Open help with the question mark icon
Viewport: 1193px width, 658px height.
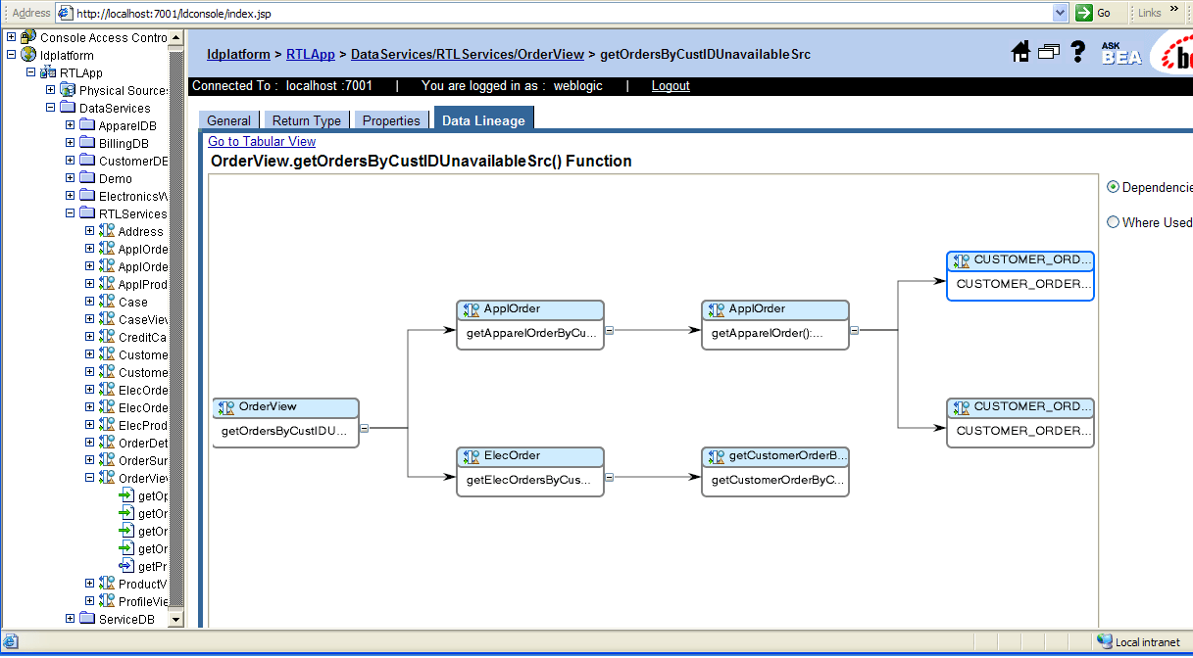(1078, 52)
